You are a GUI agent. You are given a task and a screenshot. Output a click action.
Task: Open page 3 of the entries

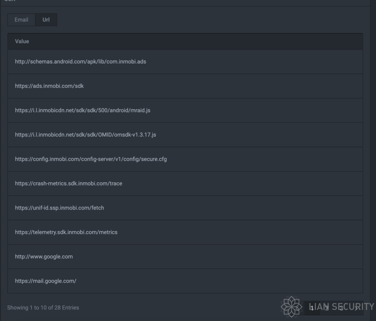pyautogui.click(x=341, y=308)
